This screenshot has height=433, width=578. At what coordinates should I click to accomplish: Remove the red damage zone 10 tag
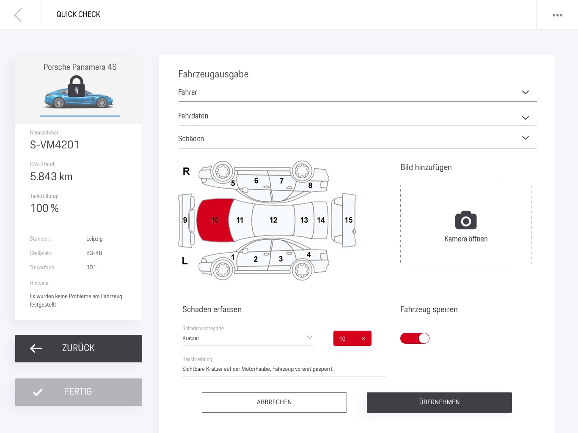pos(363,339)
